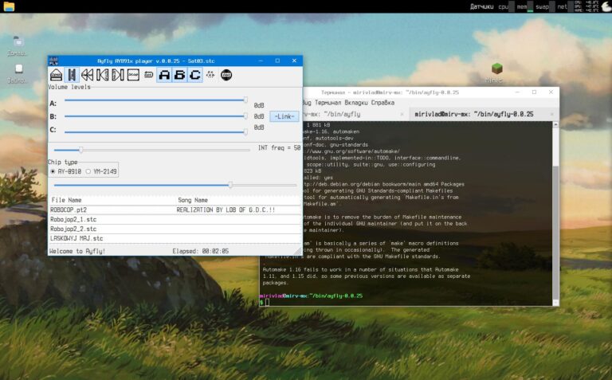This screenshot has width=612, height=380.
Task: Click the rewind double-arrow icon
Action: tap(87, 75)
